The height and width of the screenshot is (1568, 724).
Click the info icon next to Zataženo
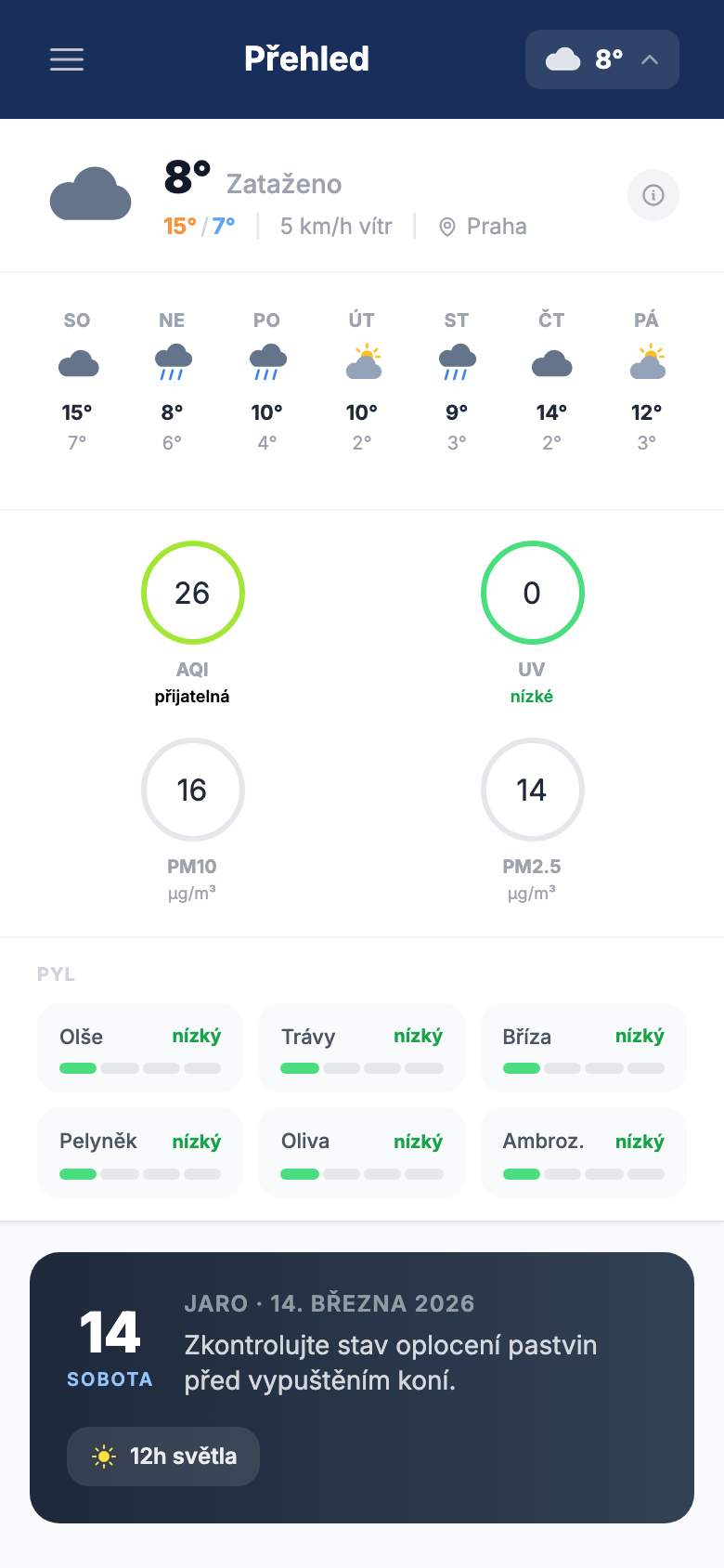tap(653, 195)
